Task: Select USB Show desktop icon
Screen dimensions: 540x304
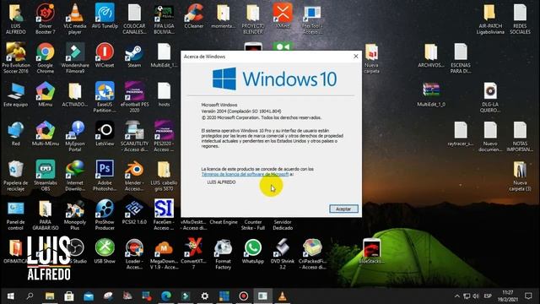Action: click(x=105, y=252)
